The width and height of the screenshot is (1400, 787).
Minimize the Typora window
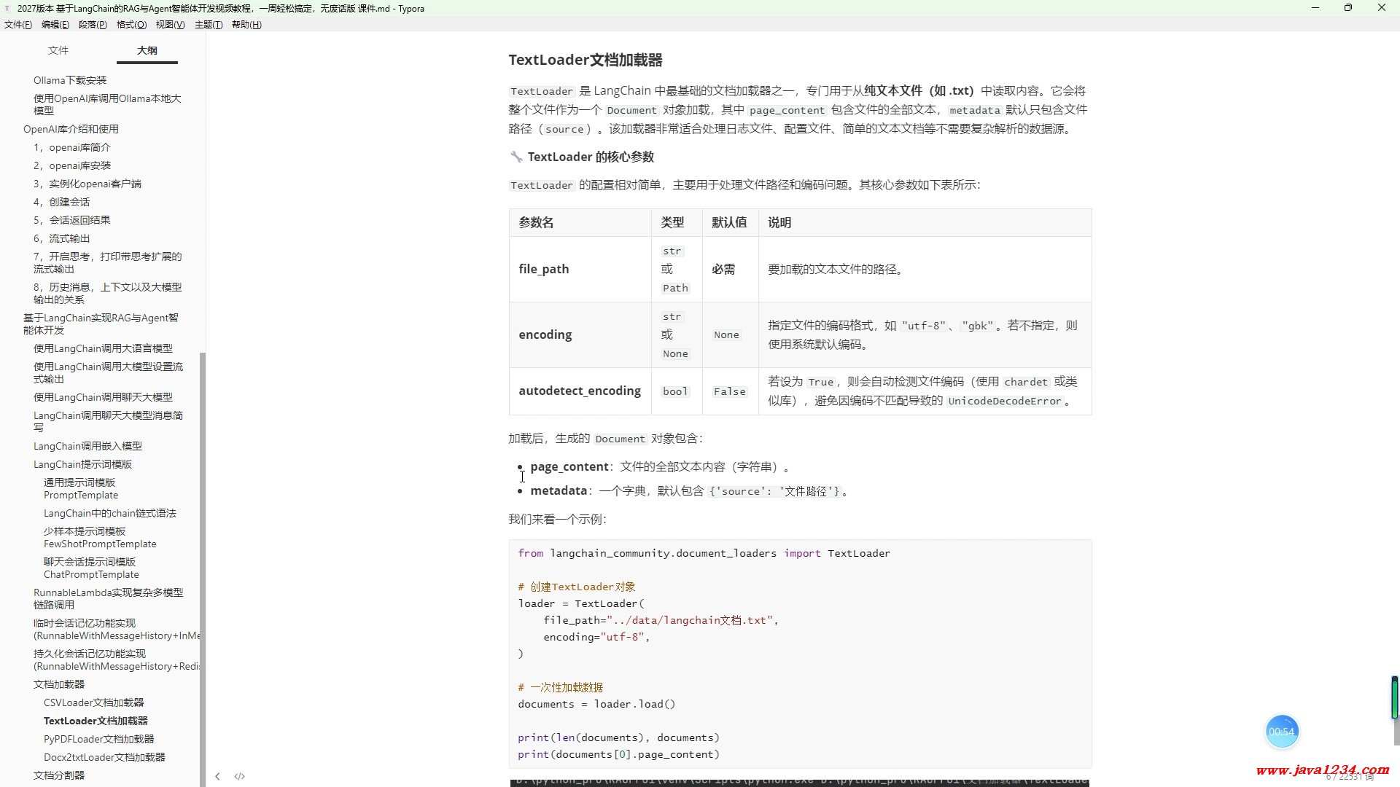click(1315, 8)
